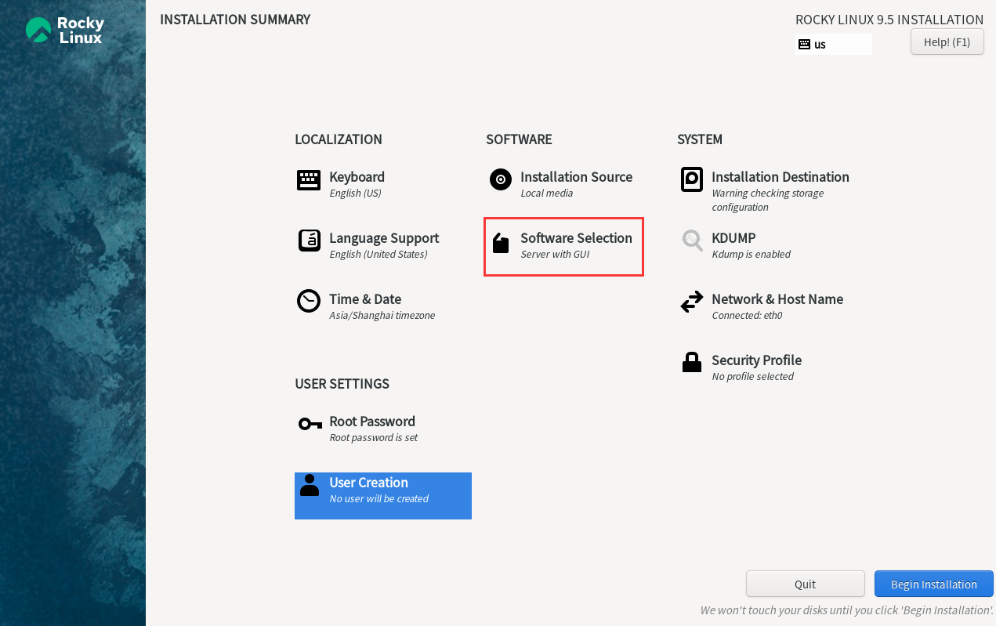Click the KDUMP magnifier icon
996x626 pixels.
click(692, 241)
